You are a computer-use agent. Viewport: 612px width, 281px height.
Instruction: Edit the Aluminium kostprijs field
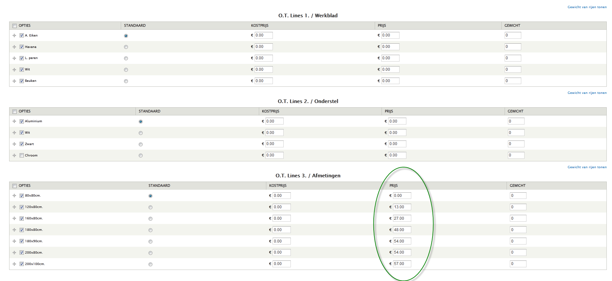coord(274,121)
